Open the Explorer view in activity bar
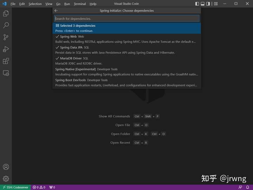253x190 pixels. 6,13
